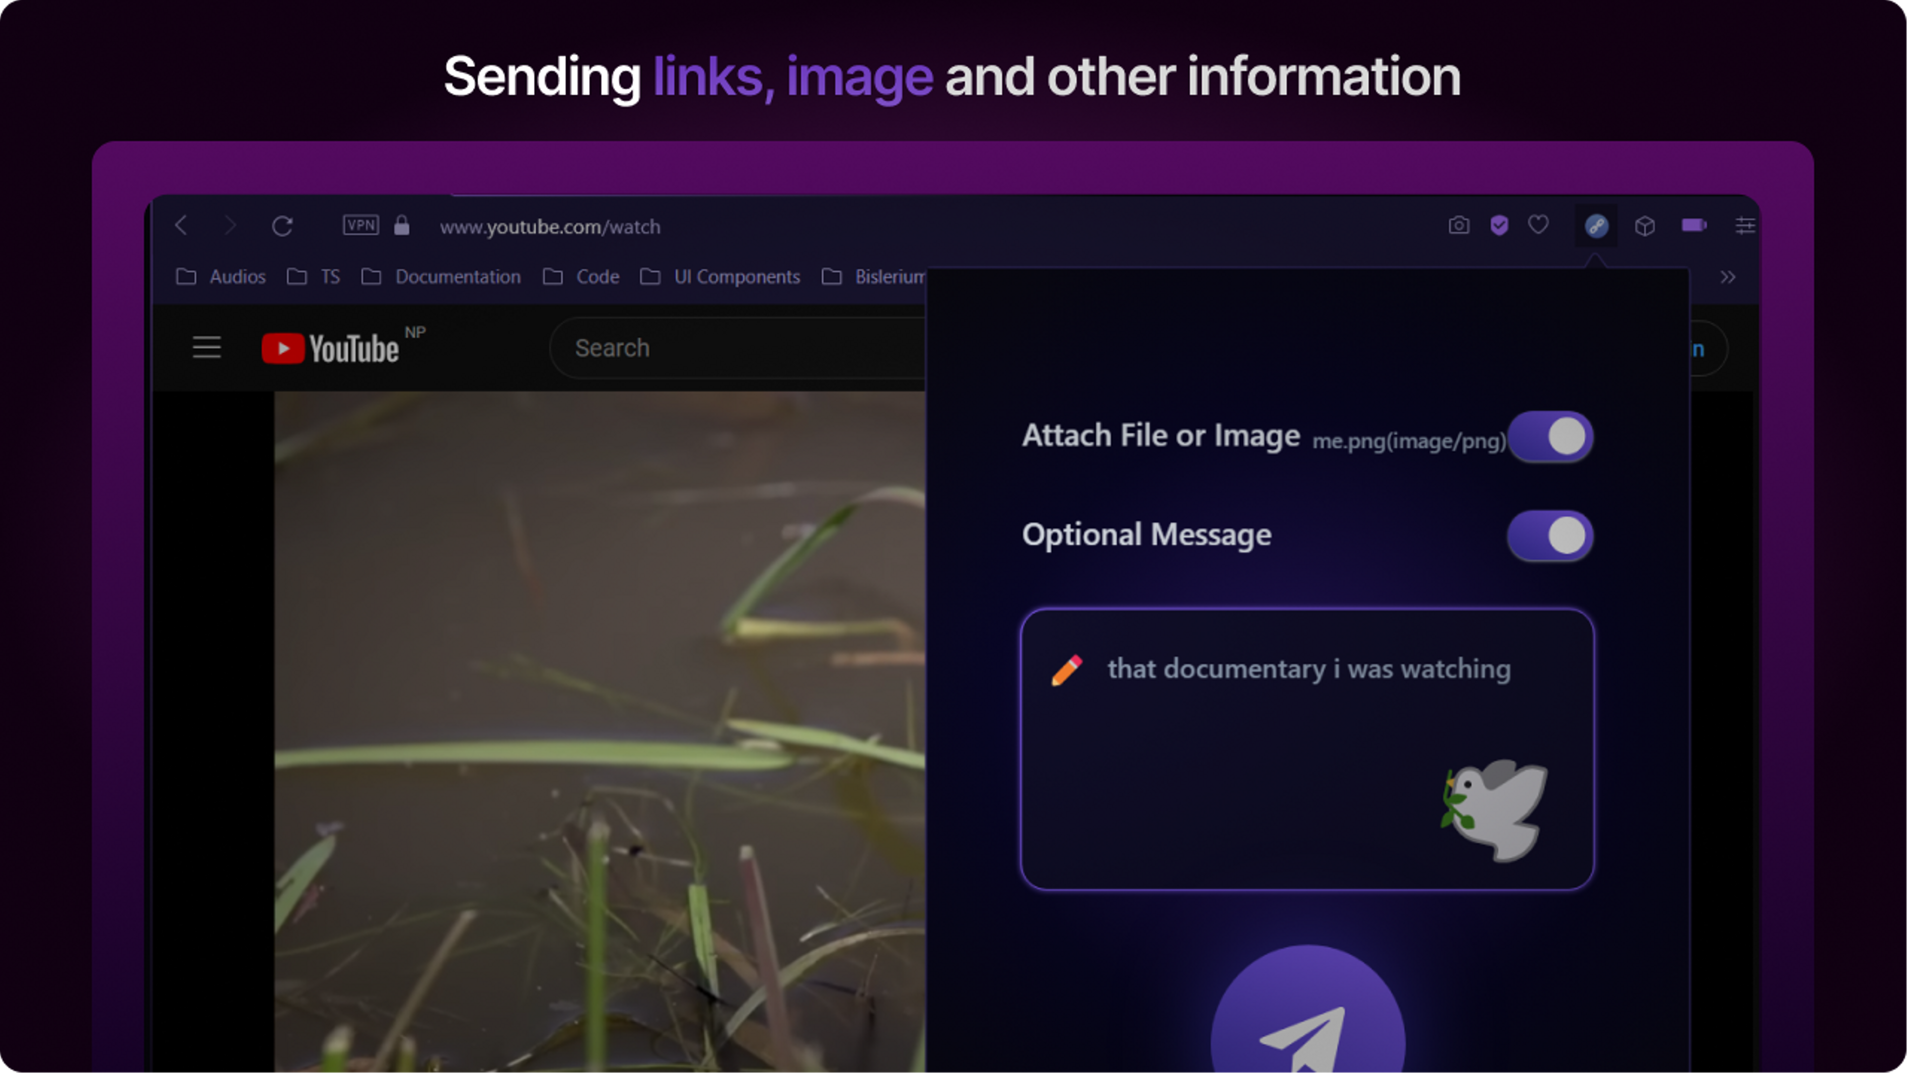This screenshot has height=1073, width=1907.
Task: Click the www.youtube.com/watch address bar
Action: [x=550, y=227]
